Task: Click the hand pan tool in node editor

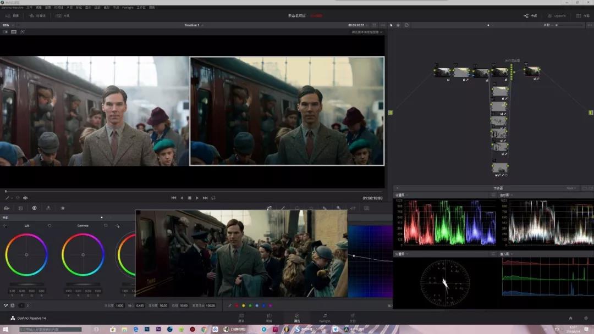Action: tap(398, 25)
